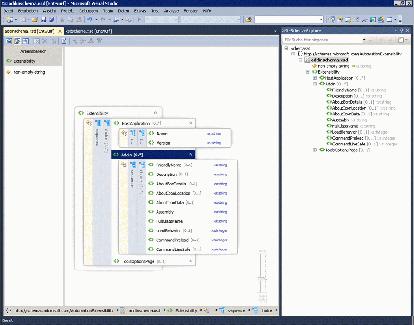Open the Schema Explorer options icon
Viewport: 414px width, 325px height.
[400, 40]
